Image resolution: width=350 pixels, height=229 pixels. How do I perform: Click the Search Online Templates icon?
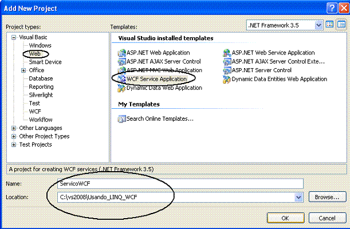click(x=121, y=119)
